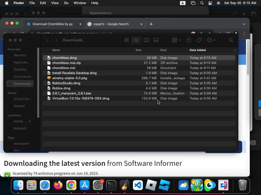
Task: Select chomikbox.dmg file row
Action: (139, 58)
